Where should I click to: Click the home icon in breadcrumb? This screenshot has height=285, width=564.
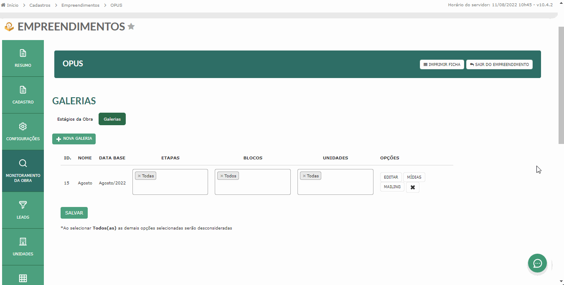[x=4, y=5]
